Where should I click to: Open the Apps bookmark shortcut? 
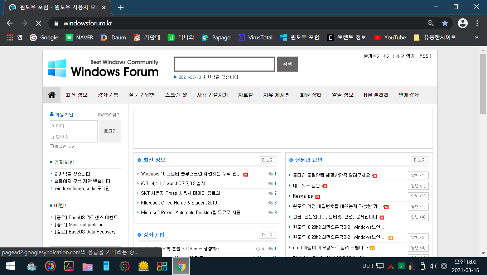(x=14, y=37)
